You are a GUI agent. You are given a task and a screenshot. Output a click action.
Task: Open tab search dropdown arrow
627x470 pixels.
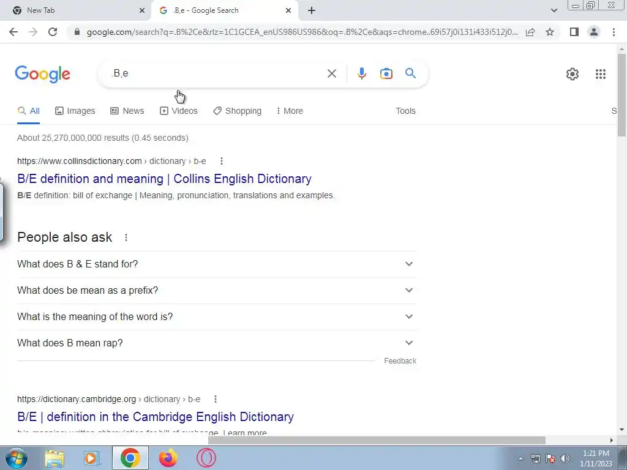[x=554, y=10]
